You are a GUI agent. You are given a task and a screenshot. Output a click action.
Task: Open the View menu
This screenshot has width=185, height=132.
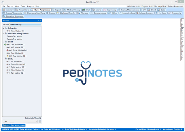[x=17, y=6]
